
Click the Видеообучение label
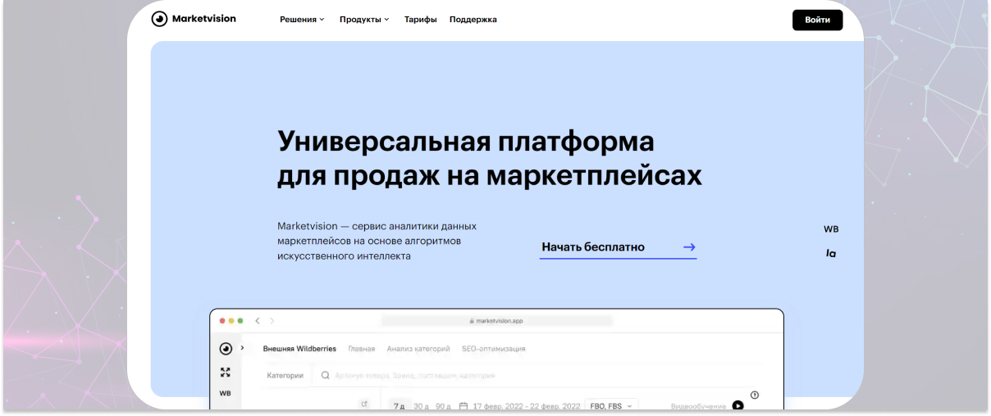click(698, 406)
